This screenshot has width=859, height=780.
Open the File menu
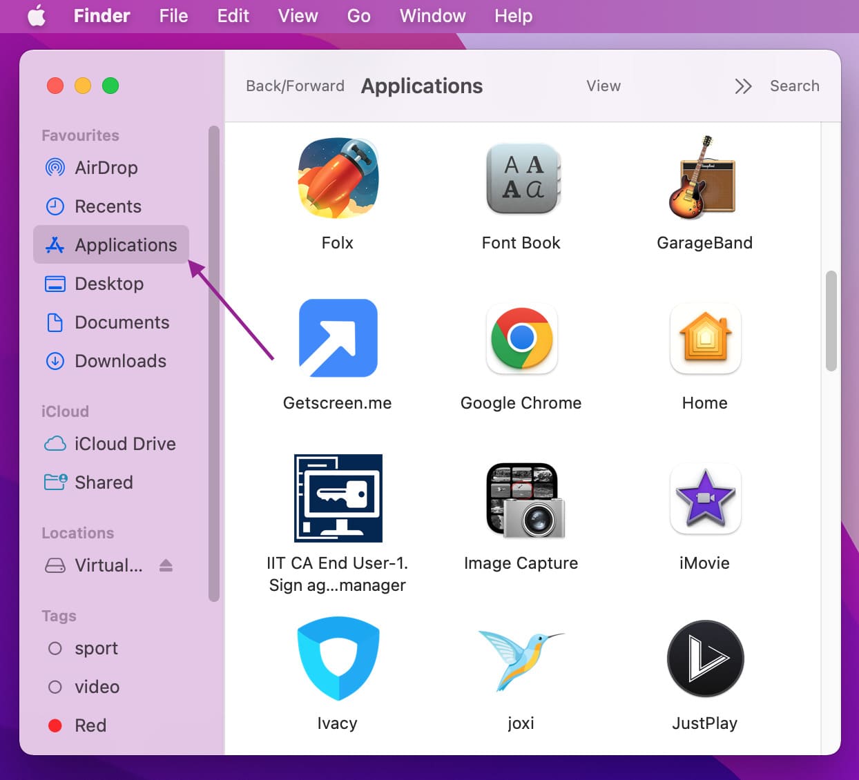coord(173,15)
